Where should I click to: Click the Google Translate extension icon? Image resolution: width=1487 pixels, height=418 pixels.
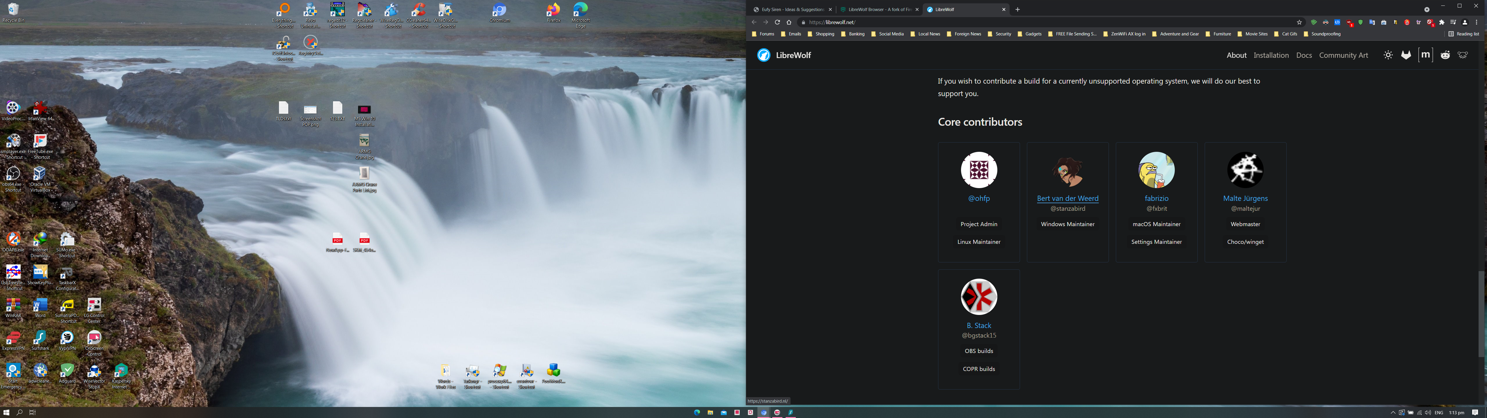click(x=1372, y=23)
